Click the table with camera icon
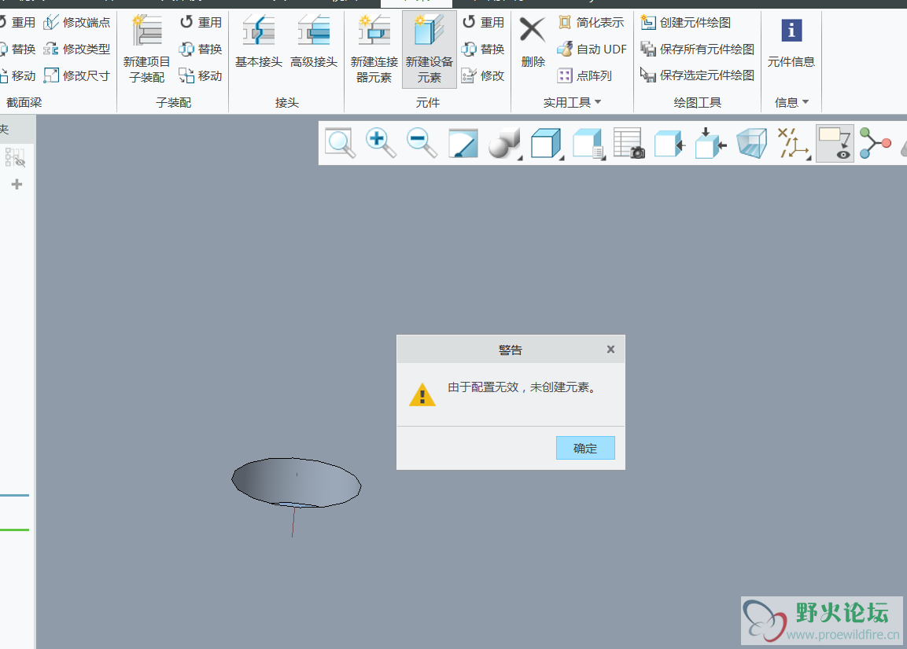The image size is (907, 649). (629, 143)
